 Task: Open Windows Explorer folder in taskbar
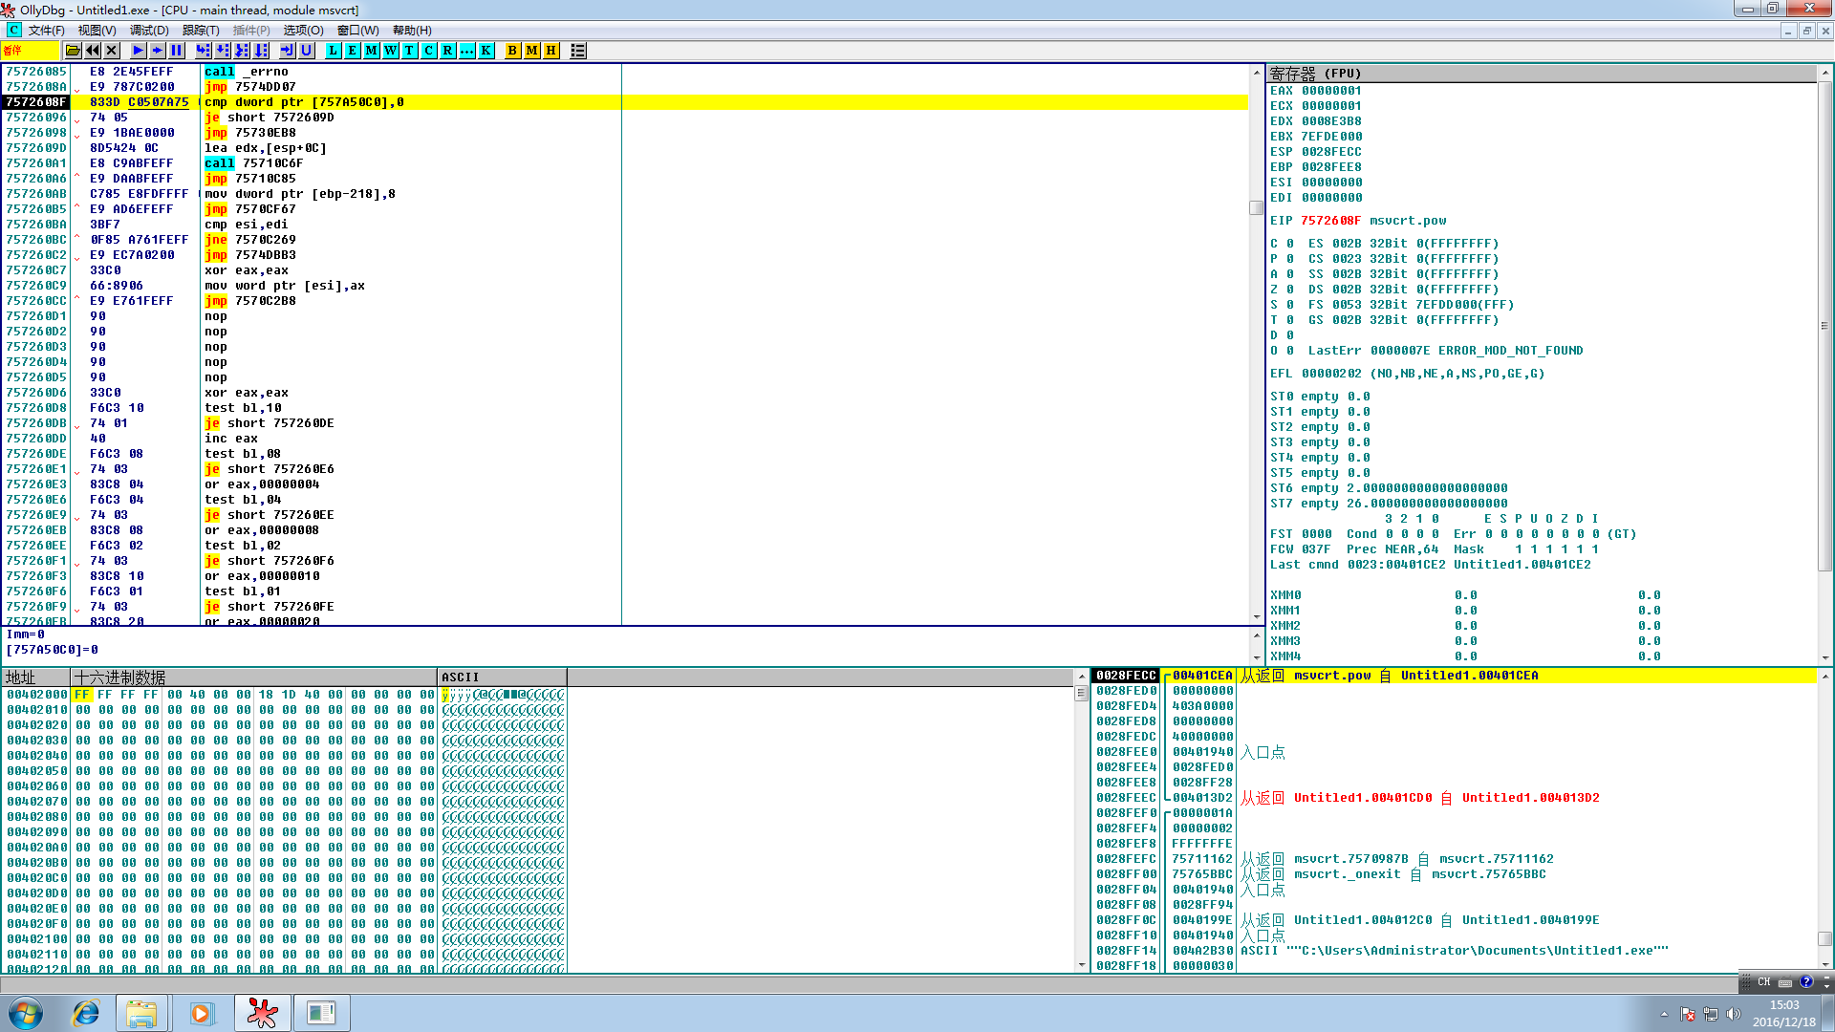[x=141, y=1013]
